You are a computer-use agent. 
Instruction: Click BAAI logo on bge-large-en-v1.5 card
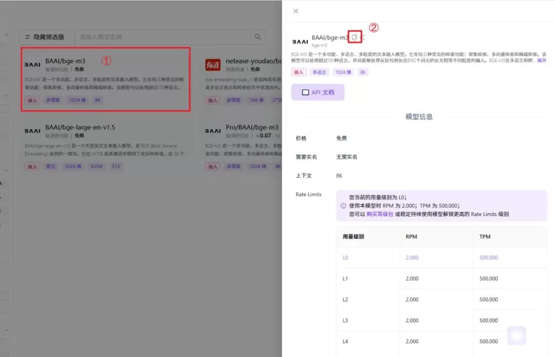tap(32, 131)
